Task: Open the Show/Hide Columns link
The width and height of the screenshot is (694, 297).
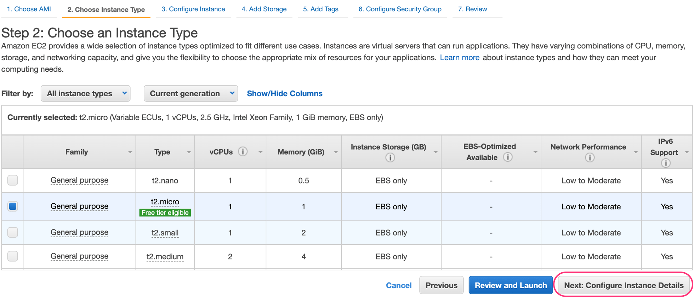Action: click(x=284, y=94)
